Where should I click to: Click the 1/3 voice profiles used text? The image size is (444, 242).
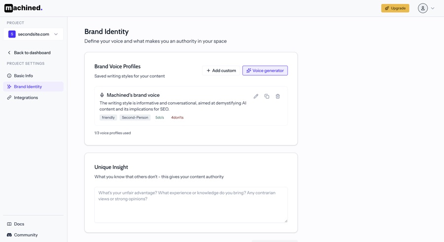pyautogui.click(x=112, y=133)
